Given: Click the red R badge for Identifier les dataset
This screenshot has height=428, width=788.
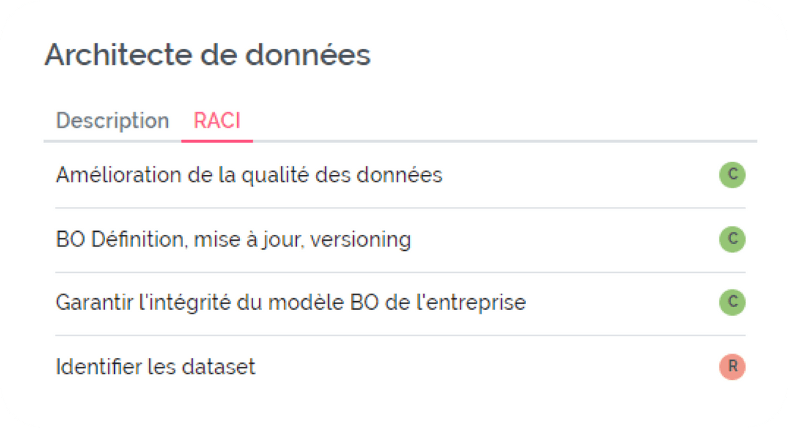Looking at the screenshot, I should point(732,367).
